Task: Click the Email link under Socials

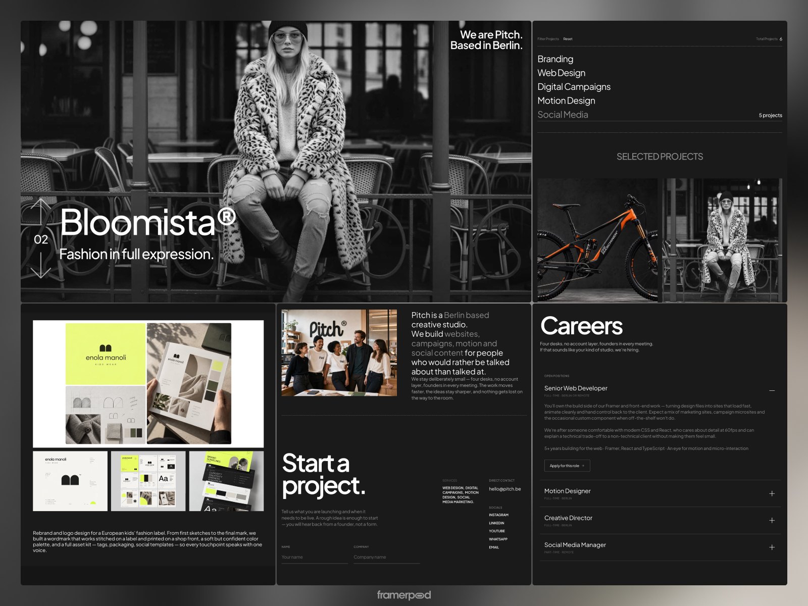Action: 494,547
